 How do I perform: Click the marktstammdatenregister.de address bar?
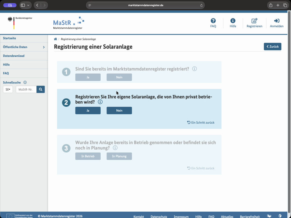pos(145,5)
